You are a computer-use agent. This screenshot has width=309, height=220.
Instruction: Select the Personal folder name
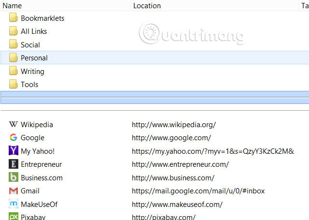(34, 58)
